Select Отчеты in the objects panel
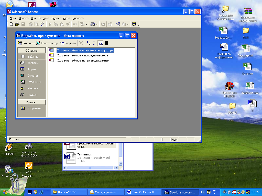Screen dimensions: 262x196 (31, 76)
